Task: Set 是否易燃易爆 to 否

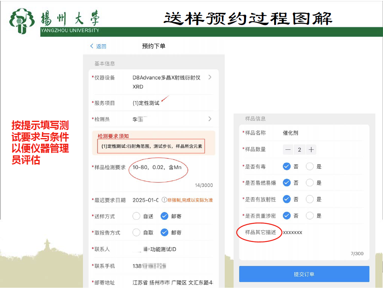Action: coord(287,183)
